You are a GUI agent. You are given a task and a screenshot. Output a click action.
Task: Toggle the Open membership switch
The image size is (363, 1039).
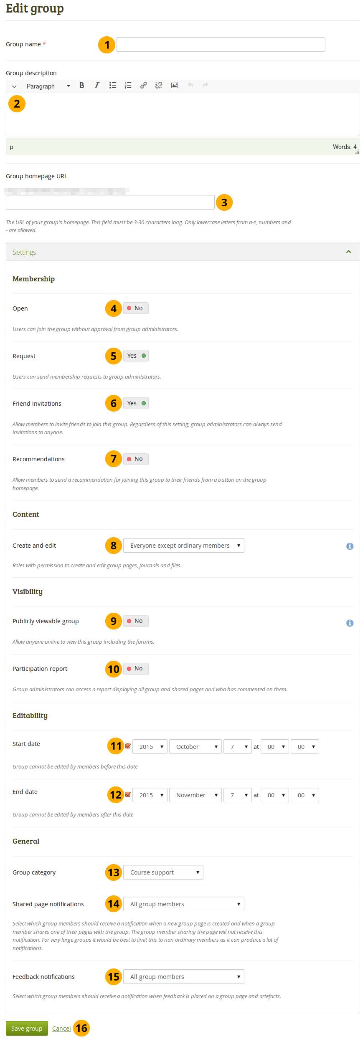(x=136, y=308)
